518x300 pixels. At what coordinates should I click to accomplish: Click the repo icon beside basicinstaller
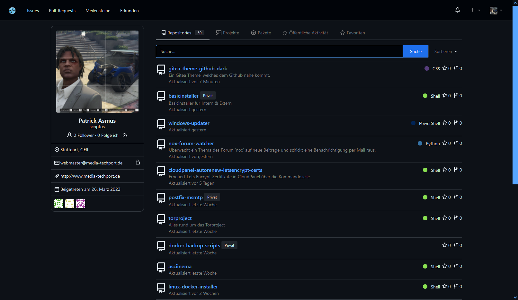click(161, 96)
